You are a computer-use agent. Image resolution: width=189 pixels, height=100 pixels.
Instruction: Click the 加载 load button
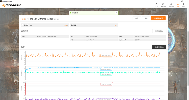click(137, 18)
